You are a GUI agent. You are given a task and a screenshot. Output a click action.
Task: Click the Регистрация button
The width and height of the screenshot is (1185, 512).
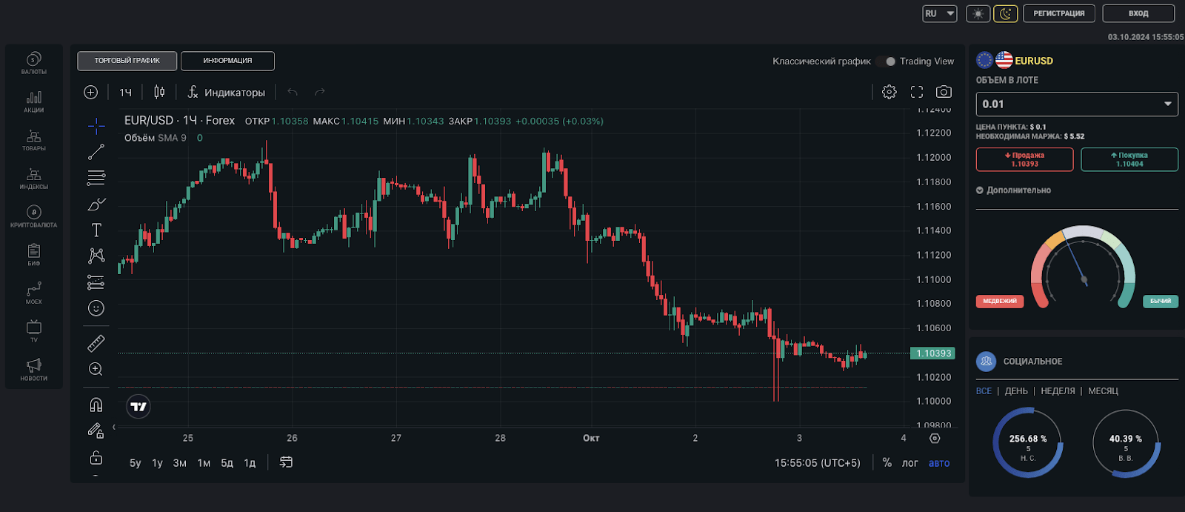click(x=1059, y=13)
